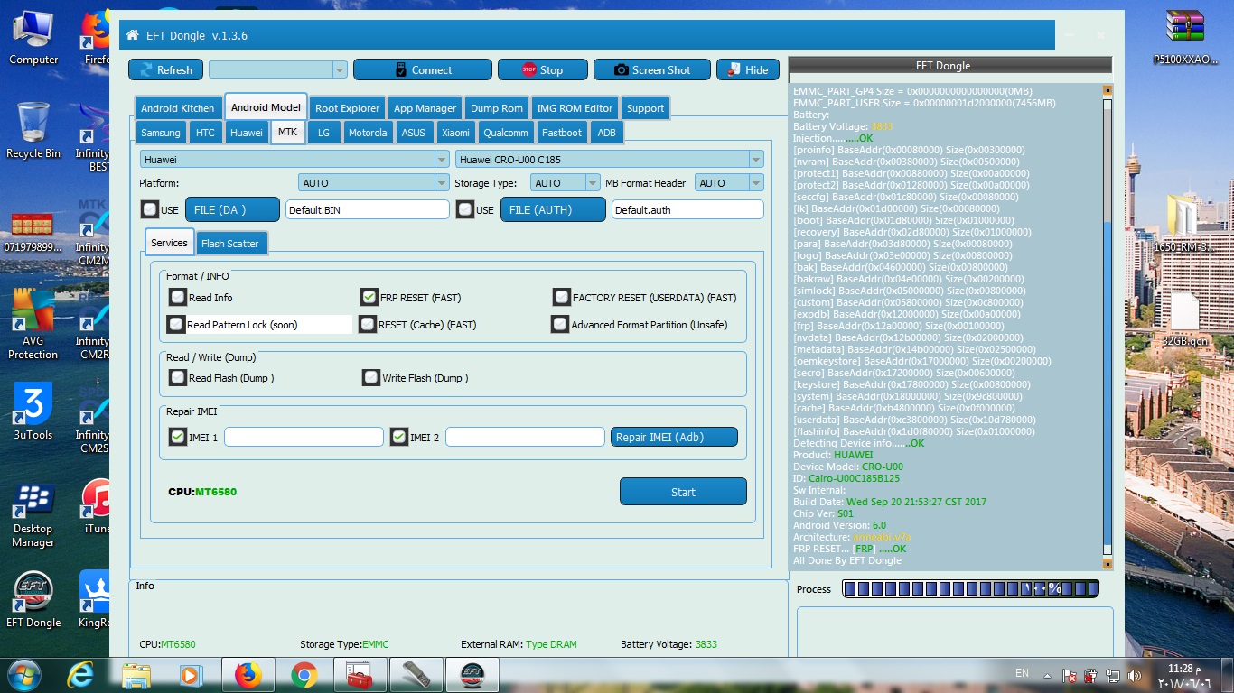Check Advanced Format Partition (Unsafe)
Viewport: 1234px width, 693px height.
coord(560,324)
